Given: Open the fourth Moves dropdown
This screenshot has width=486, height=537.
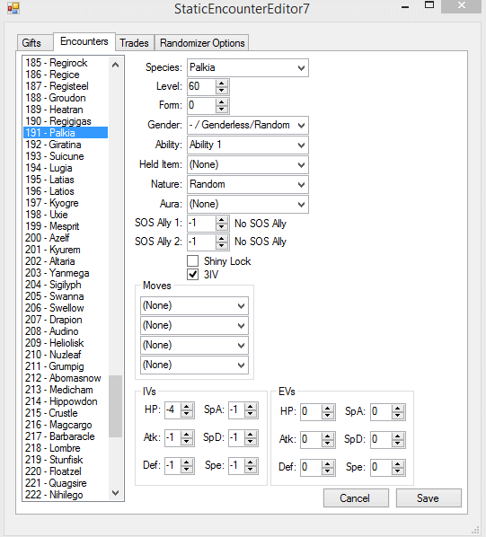Looking at the screenshot, I should click(194, 365).
